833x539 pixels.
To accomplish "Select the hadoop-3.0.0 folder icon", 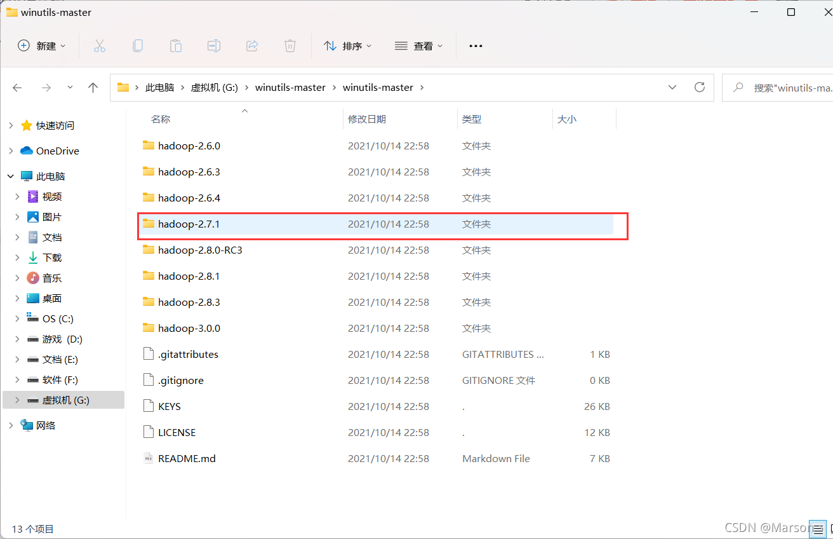I will click(x=149, y=328).
